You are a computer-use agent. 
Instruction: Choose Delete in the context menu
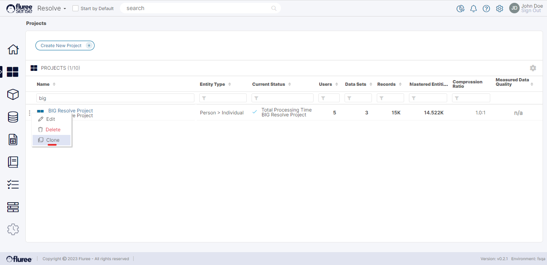(x=53, y=130)
